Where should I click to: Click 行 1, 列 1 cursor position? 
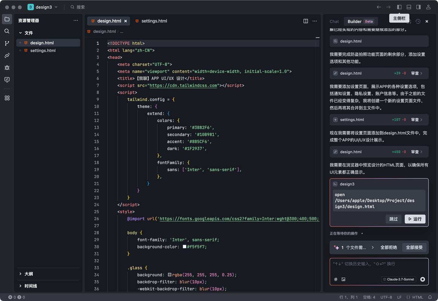pyautogui.click(x=348, y=297)
